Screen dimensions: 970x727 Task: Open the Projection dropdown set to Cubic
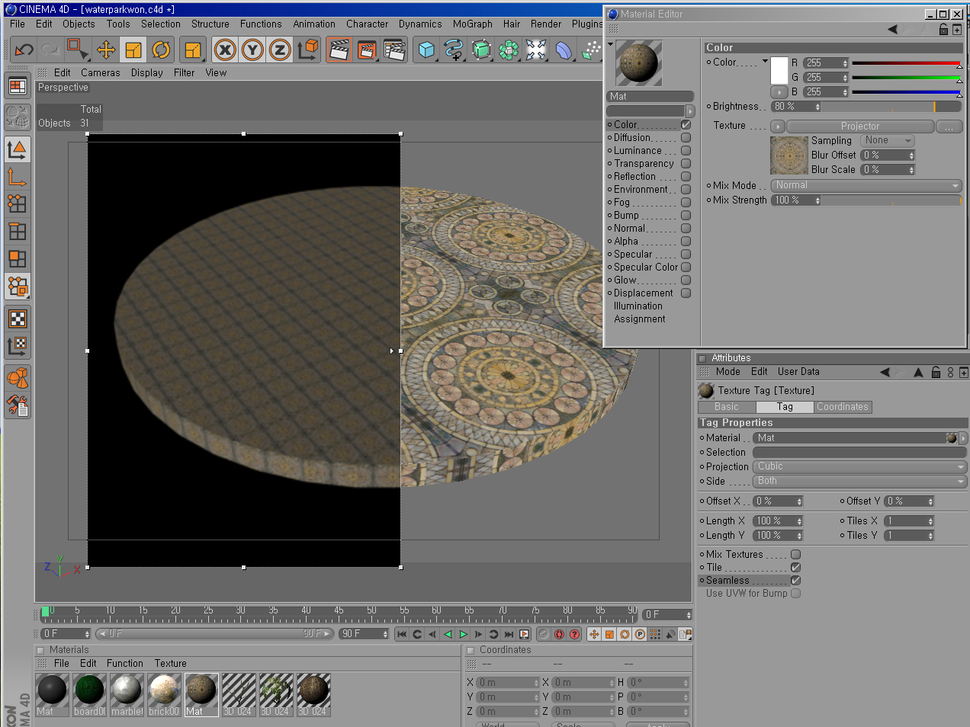860,466
